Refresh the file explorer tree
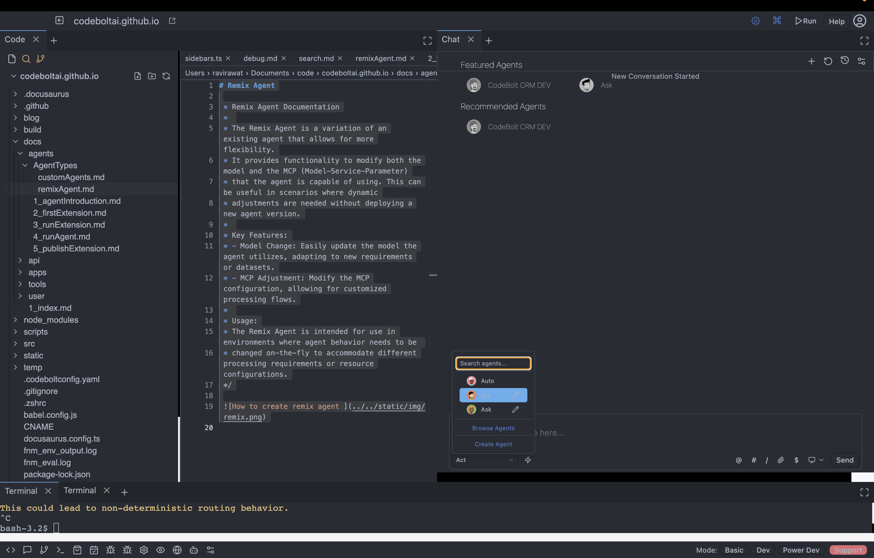Image resolution: width=874 pixels, height=558 pixels. click(x=166, y=76)
